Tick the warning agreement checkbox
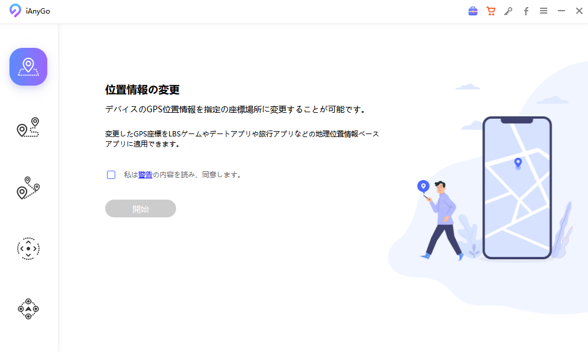Image resolution: width=588 pixels, height=352 pixels. [111, 175]
